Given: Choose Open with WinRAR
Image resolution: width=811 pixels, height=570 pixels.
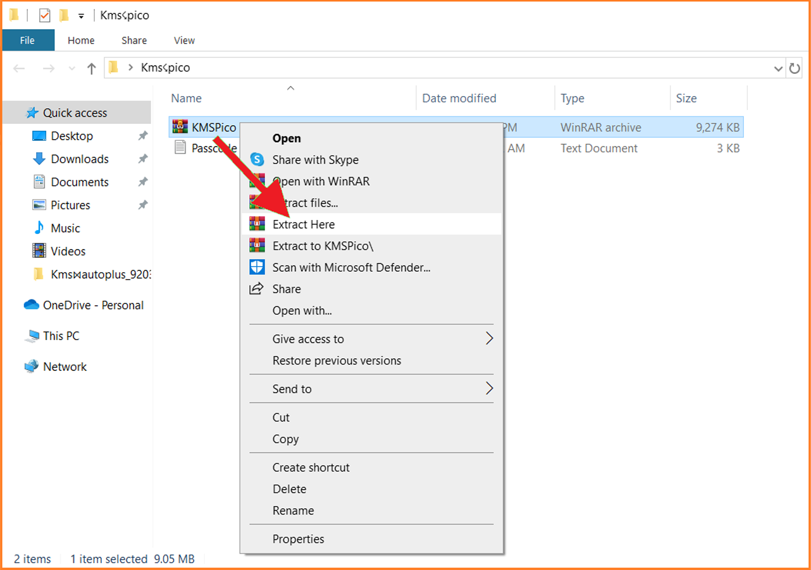Looking at the screenshot, I should (371, 181).
